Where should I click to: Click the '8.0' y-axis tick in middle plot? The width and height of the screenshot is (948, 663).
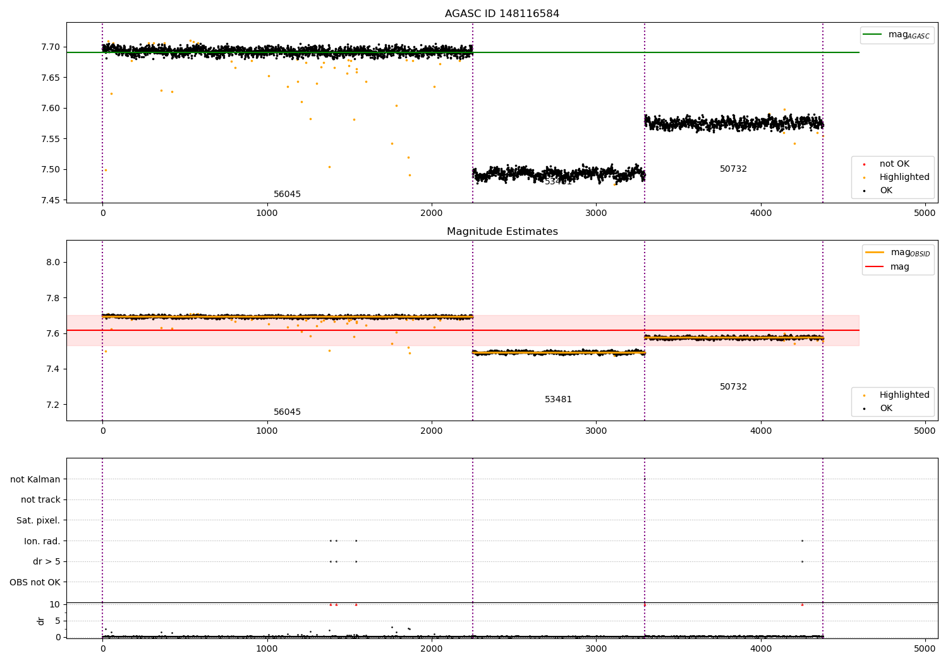pyautogui.click(x=54, y=263)
